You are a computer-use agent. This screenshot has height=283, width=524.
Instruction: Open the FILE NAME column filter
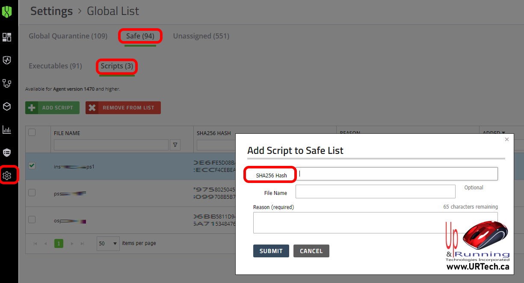(175, 145)
